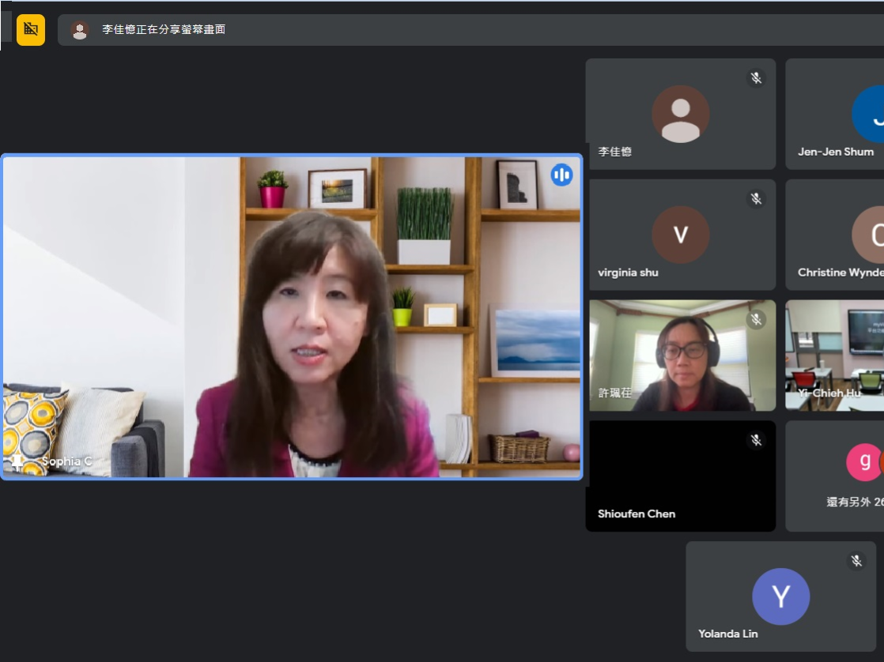Click the blue audio indicator on Sophia's video

click(561, 175)
